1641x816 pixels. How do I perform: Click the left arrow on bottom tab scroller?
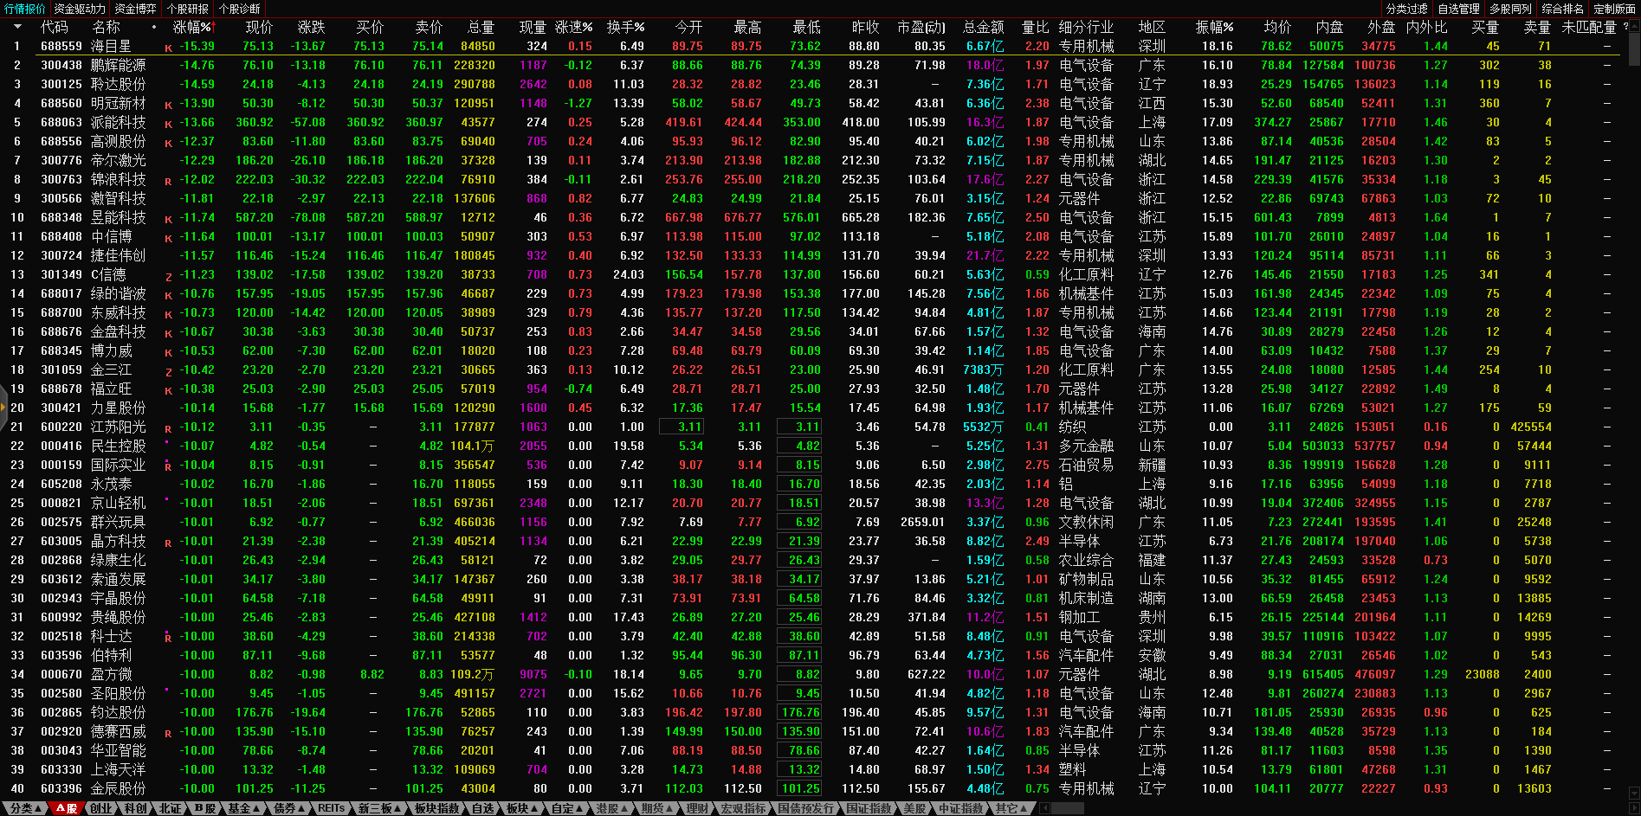pos(1045,808)
